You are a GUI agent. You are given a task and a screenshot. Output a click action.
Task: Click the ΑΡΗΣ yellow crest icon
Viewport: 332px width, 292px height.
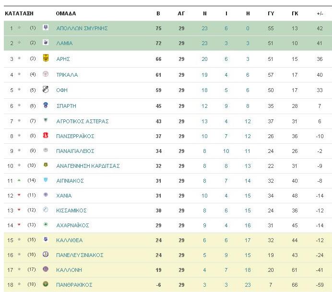(46, 58)
